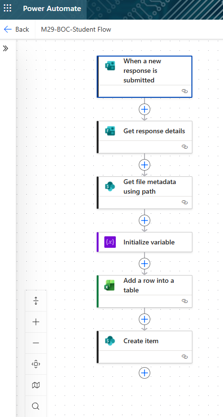This screenshot has width=223, height=417.
Task: Click the variable icon on Initialize variable
Action: 110,242
